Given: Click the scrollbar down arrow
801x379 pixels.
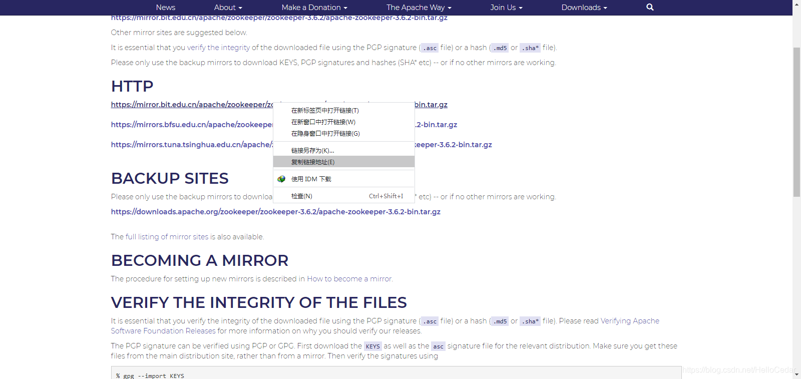Looking at the screenshot, I should pyautogui.click(x=796, y=375).
